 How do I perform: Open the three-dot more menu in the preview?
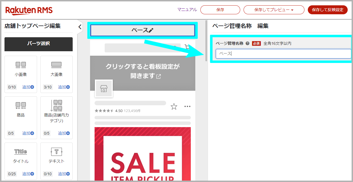coord(187,106)
